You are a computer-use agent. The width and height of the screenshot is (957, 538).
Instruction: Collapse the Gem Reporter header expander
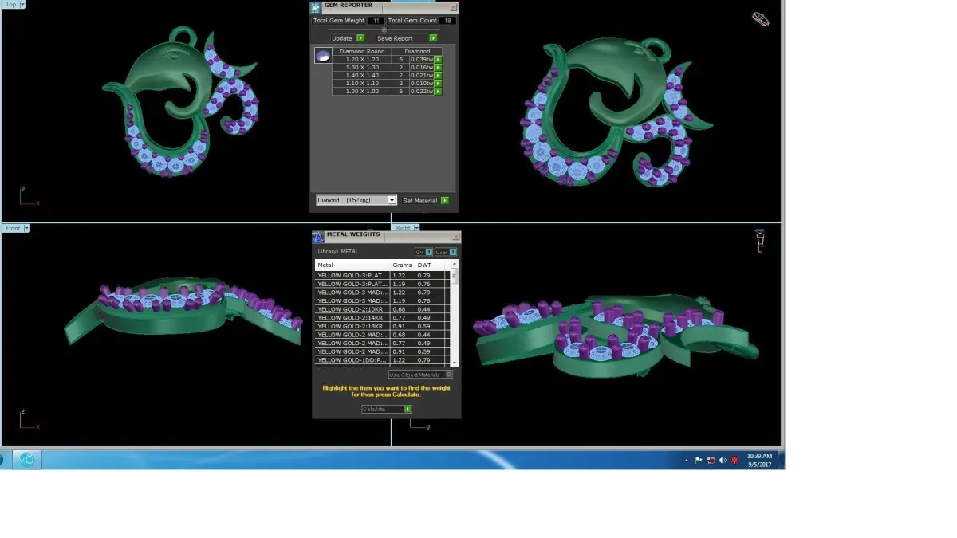click(x=384, y=29)
